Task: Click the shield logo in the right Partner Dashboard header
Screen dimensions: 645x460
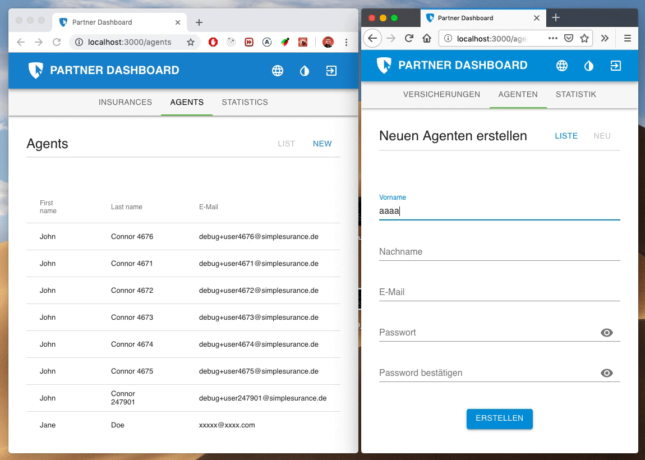Action: 384,66
